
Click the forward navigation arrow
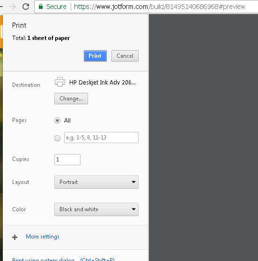point(13,7)
